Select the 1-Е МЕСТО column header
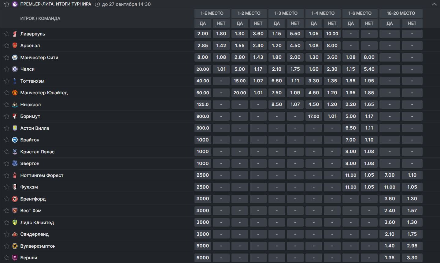This screenshot has width=440, height=263. [x=212, y=13]
